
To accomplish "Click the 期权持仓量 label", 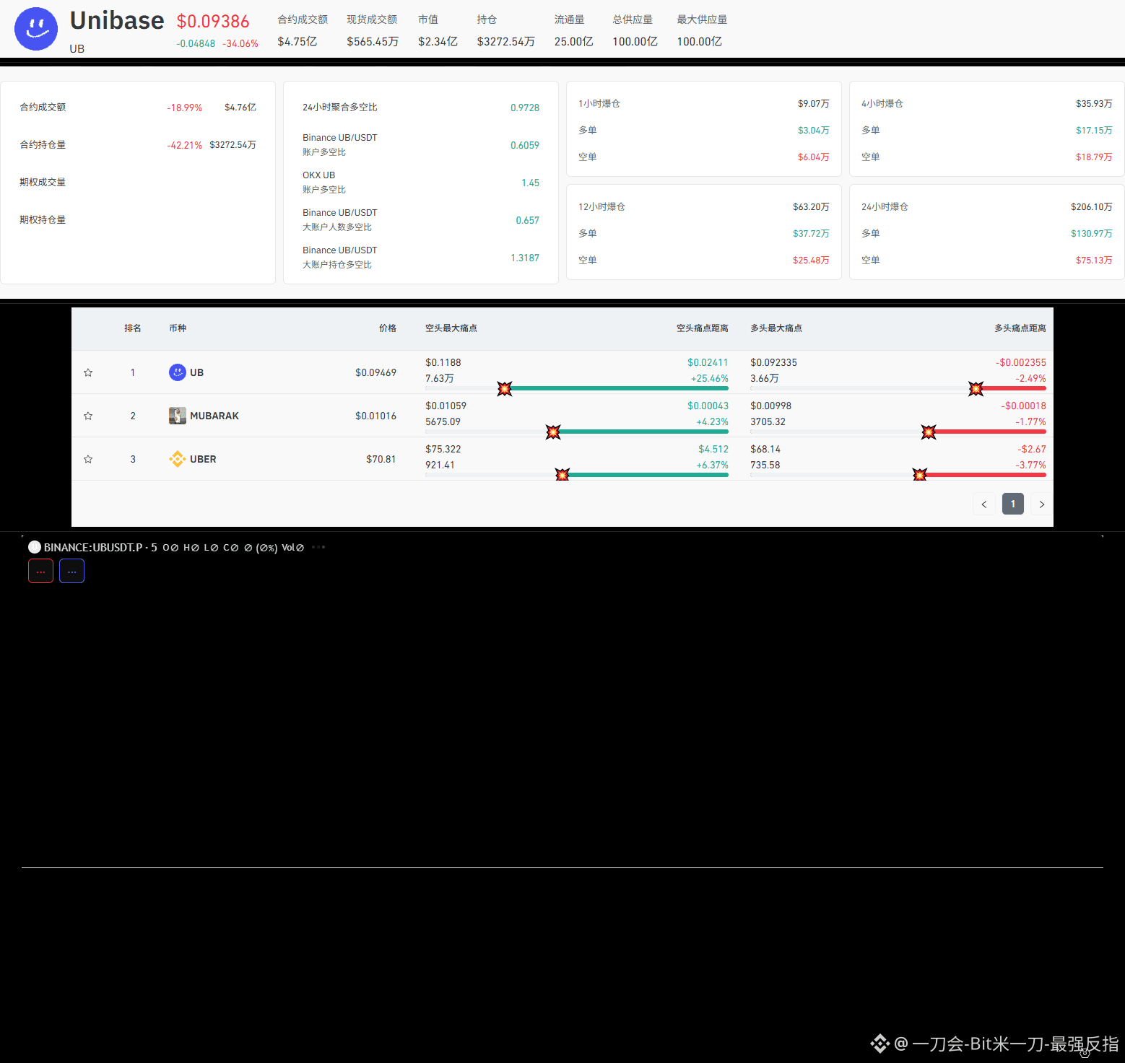I will point(43,220).
